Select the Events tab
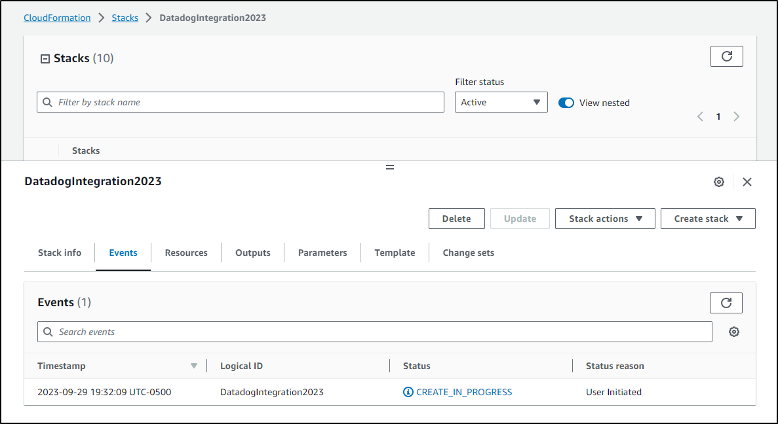778x424 pixels. 123,253
